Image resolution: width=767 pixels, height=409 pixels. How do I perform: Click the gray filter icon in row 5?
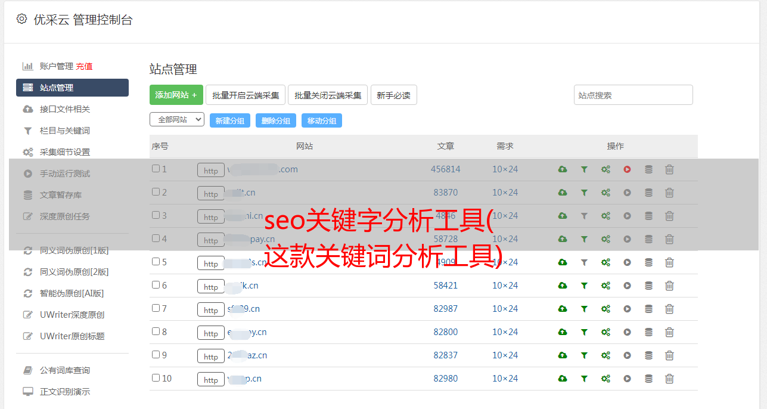584,262
